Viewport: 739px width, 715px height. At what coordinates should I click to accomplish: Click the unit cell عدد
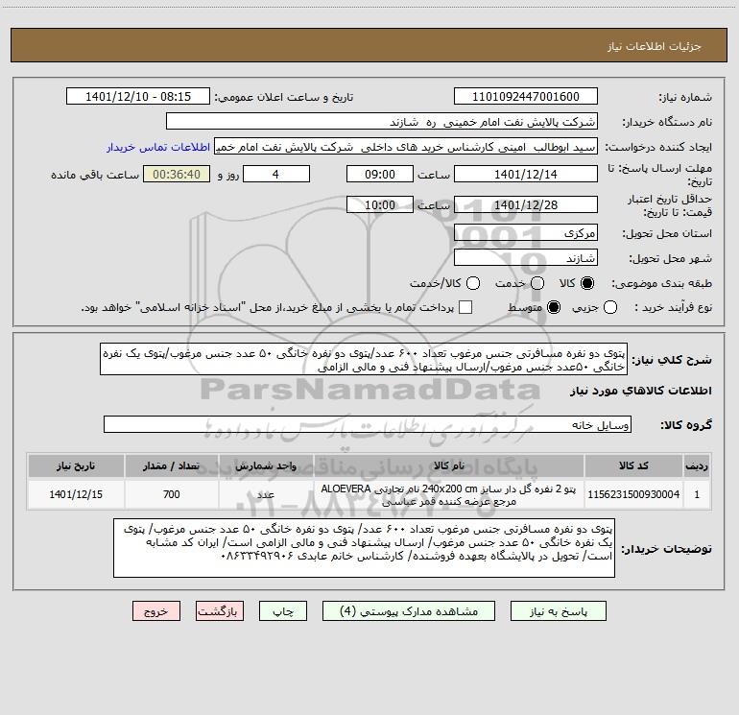pos(266,494)
